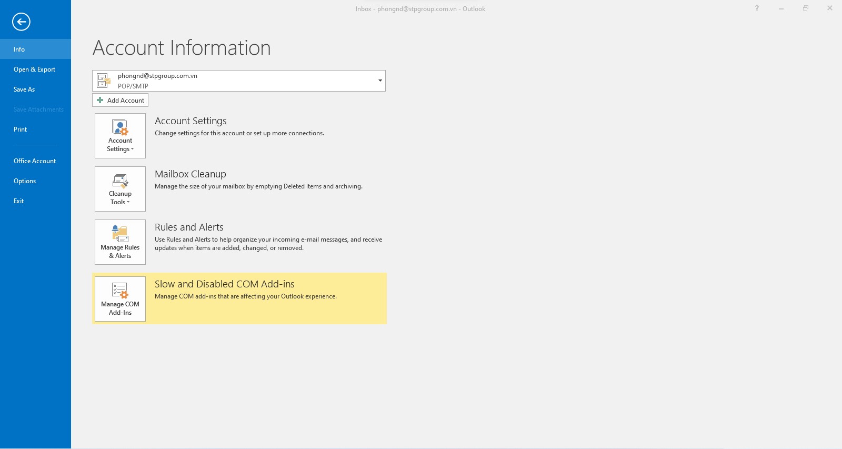Click the POP/SMTP account mailbox icon
The image size is (842, 449).
tap(104, 81)
